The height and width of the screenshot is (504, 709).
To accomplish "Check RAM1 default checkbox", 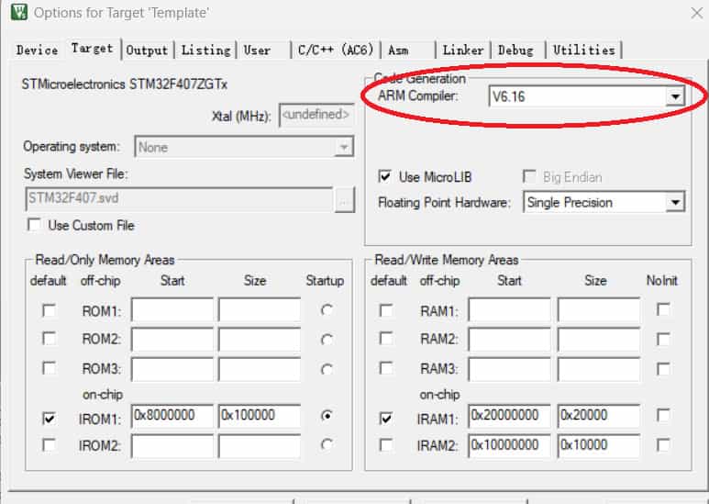I will click(x=386, y=311).
